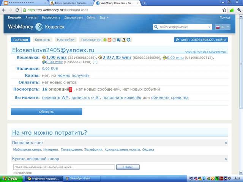The height and width of the screenshot is (182, 243).
Task: Switch to the Контакты tab
Action: pyautogui.click(x=43, y=40)
